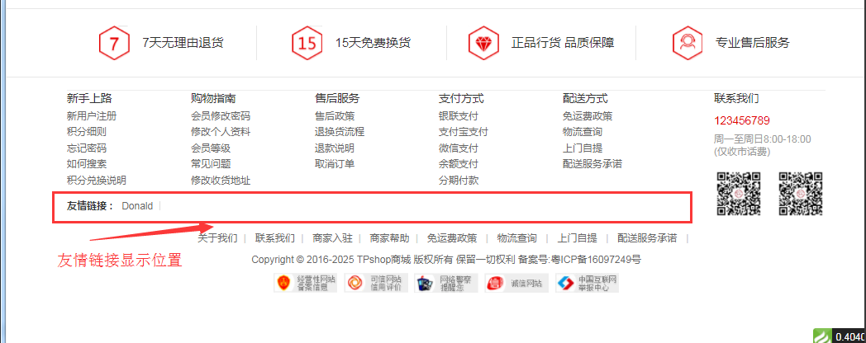Click the professional after-sales service icon
Screen dimensions: 866x343
click(688, 43)
